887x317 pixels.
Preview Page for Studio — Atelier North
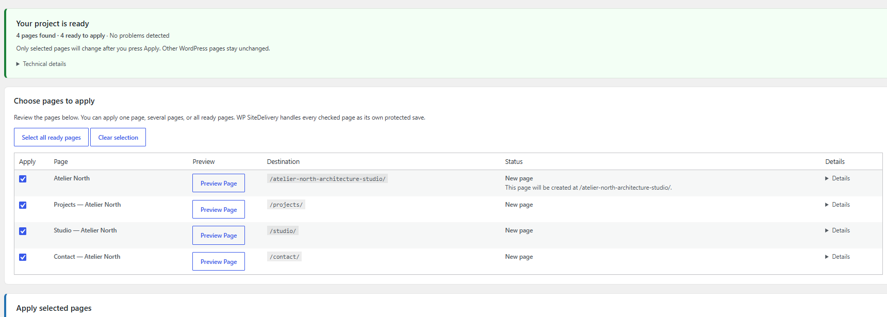coord(219,235)
